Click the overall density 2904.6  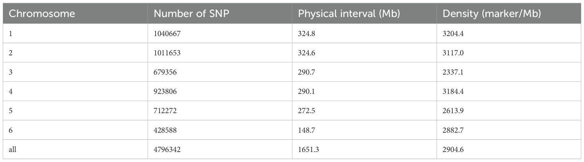click(x=452, y=150)
